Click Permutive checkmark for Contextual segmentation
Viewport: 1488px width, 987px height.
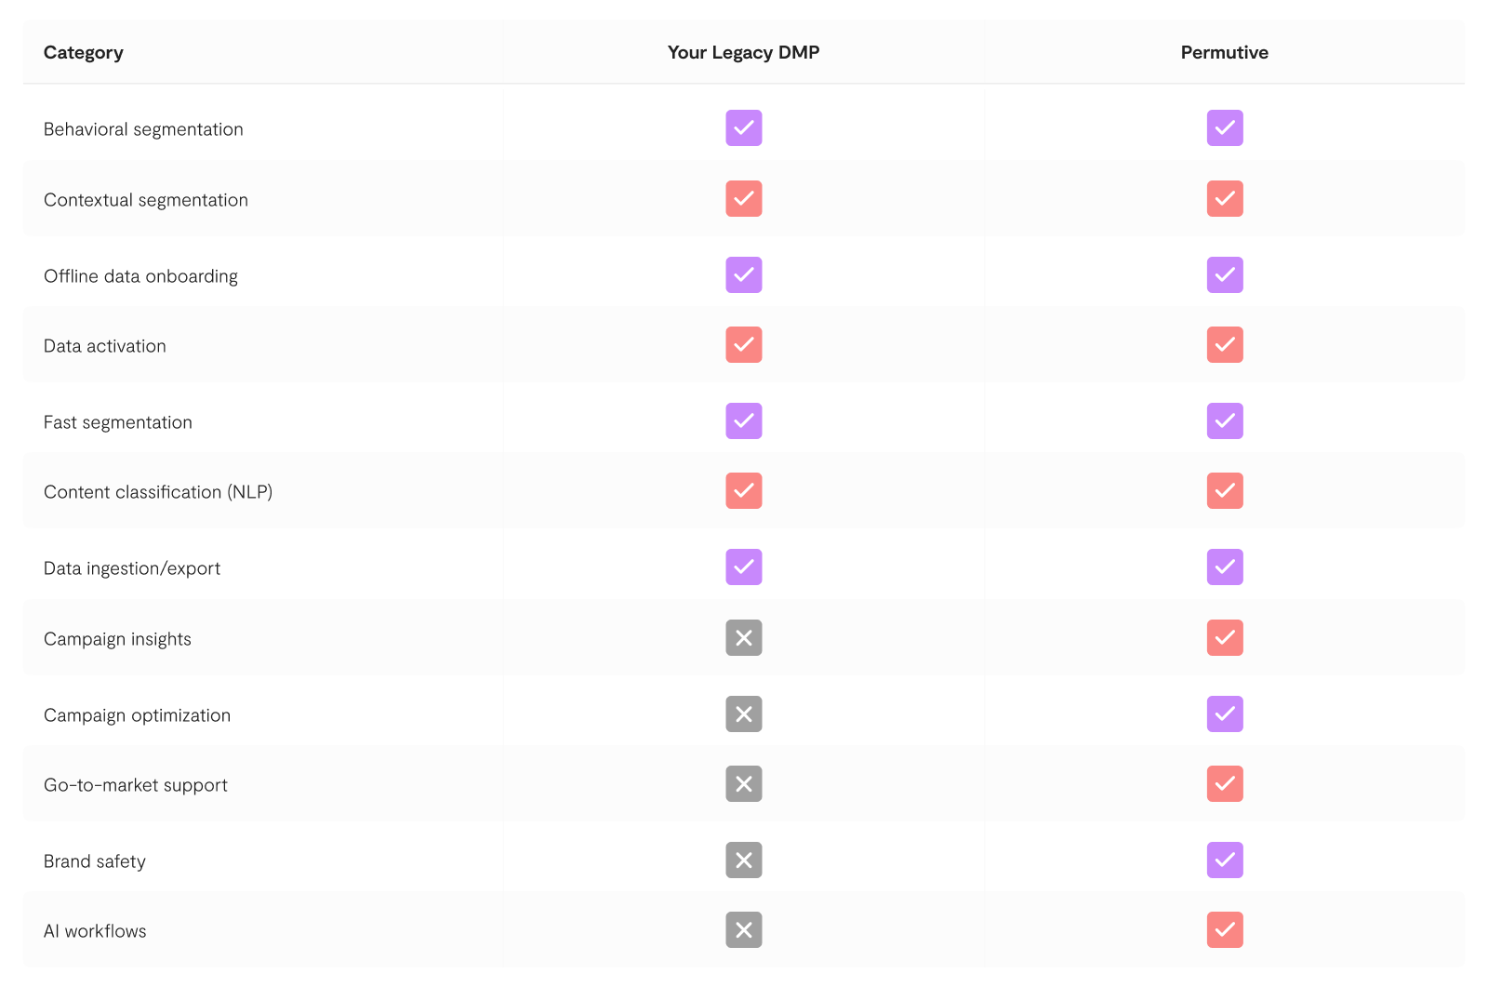coord(1225,199)
